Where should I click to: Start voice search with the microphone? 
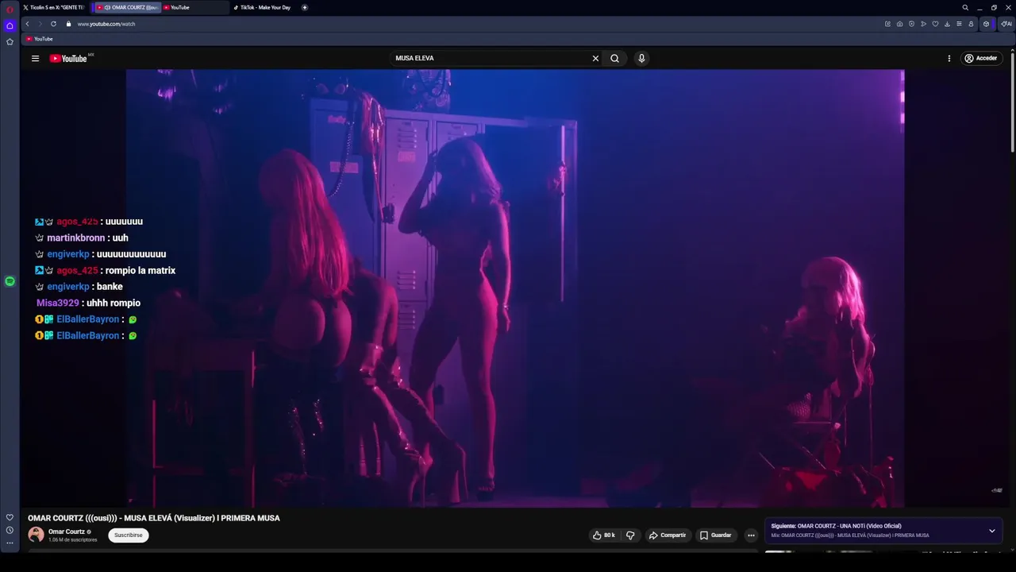[641, 58]
